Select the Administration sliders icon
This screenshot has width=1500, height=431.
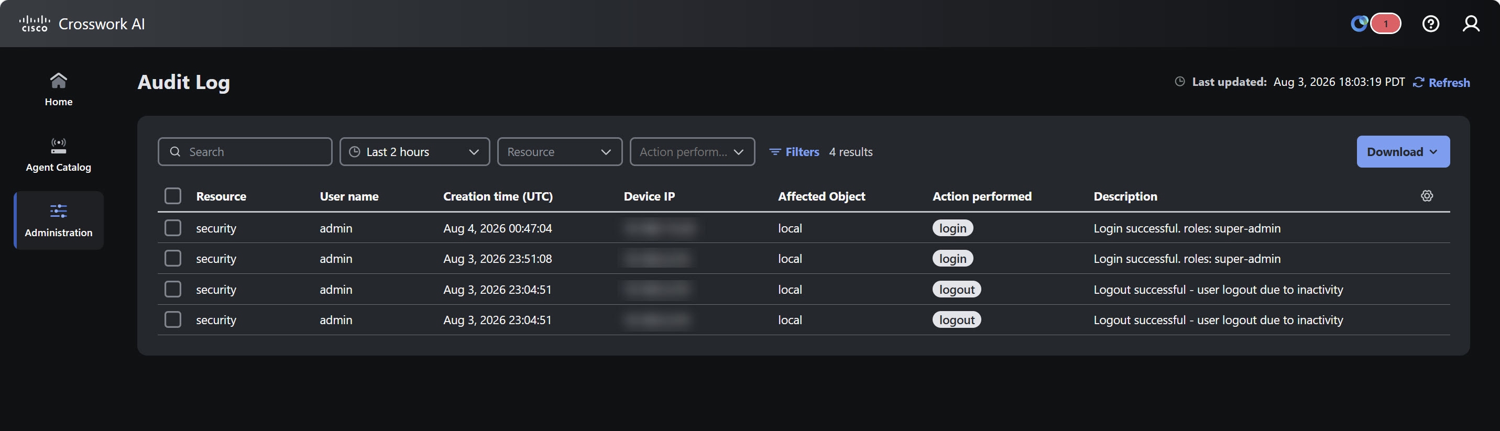tap(58, 211)
